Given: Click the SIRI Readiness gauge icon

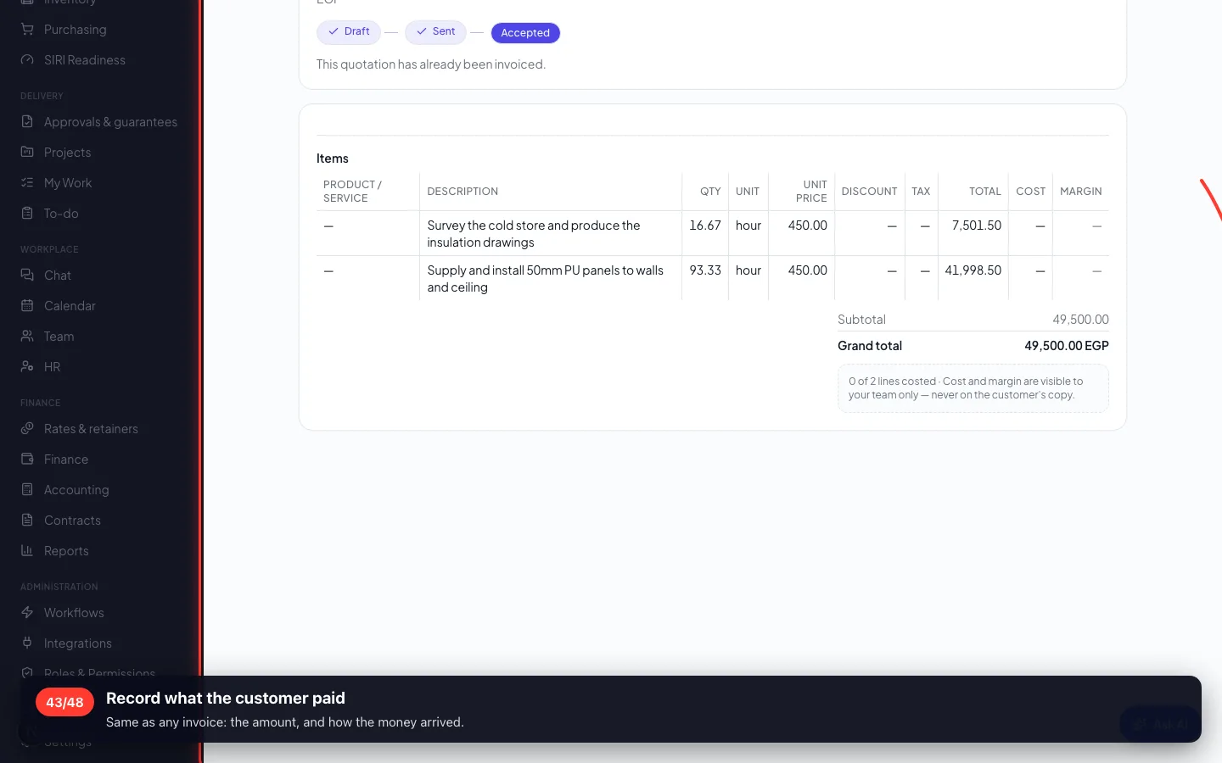Looking at the screenshot, I should 27,59.
